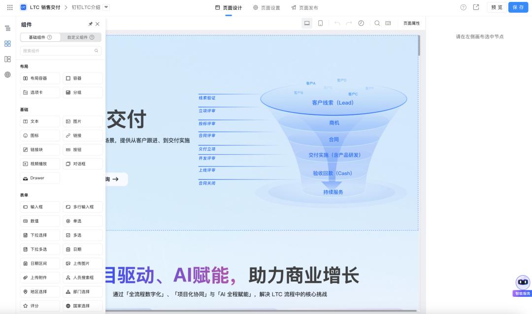This screenshot has width=532, height=314.
Task: Expand the 钉钉LTC介绍 page dropdown arrow
Action: pyautogui.click(x=106, y=7)
